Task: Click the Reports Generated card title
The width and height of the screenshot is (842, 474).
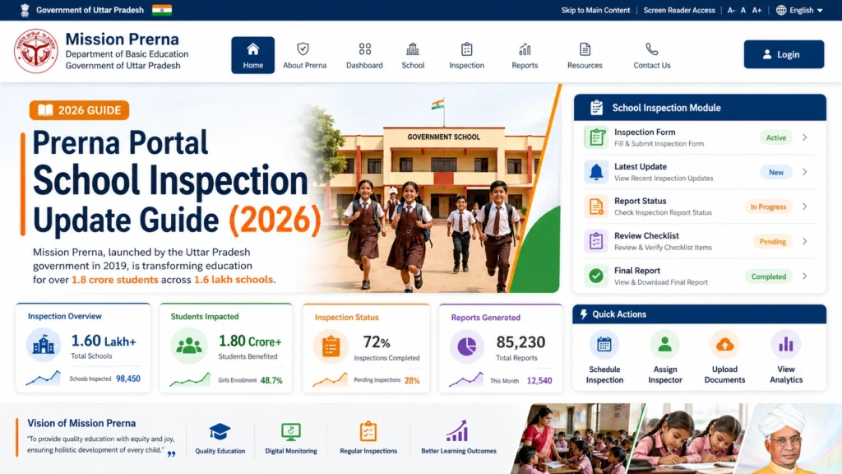Action: [485, 318]
